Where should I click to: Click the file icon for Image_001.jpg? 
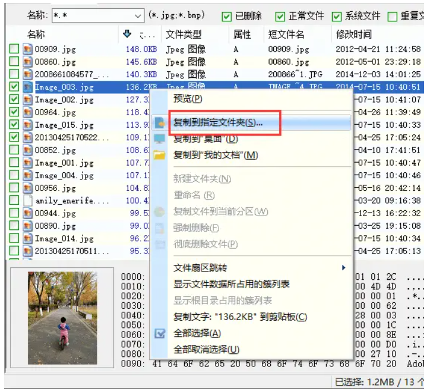(27, 163)
